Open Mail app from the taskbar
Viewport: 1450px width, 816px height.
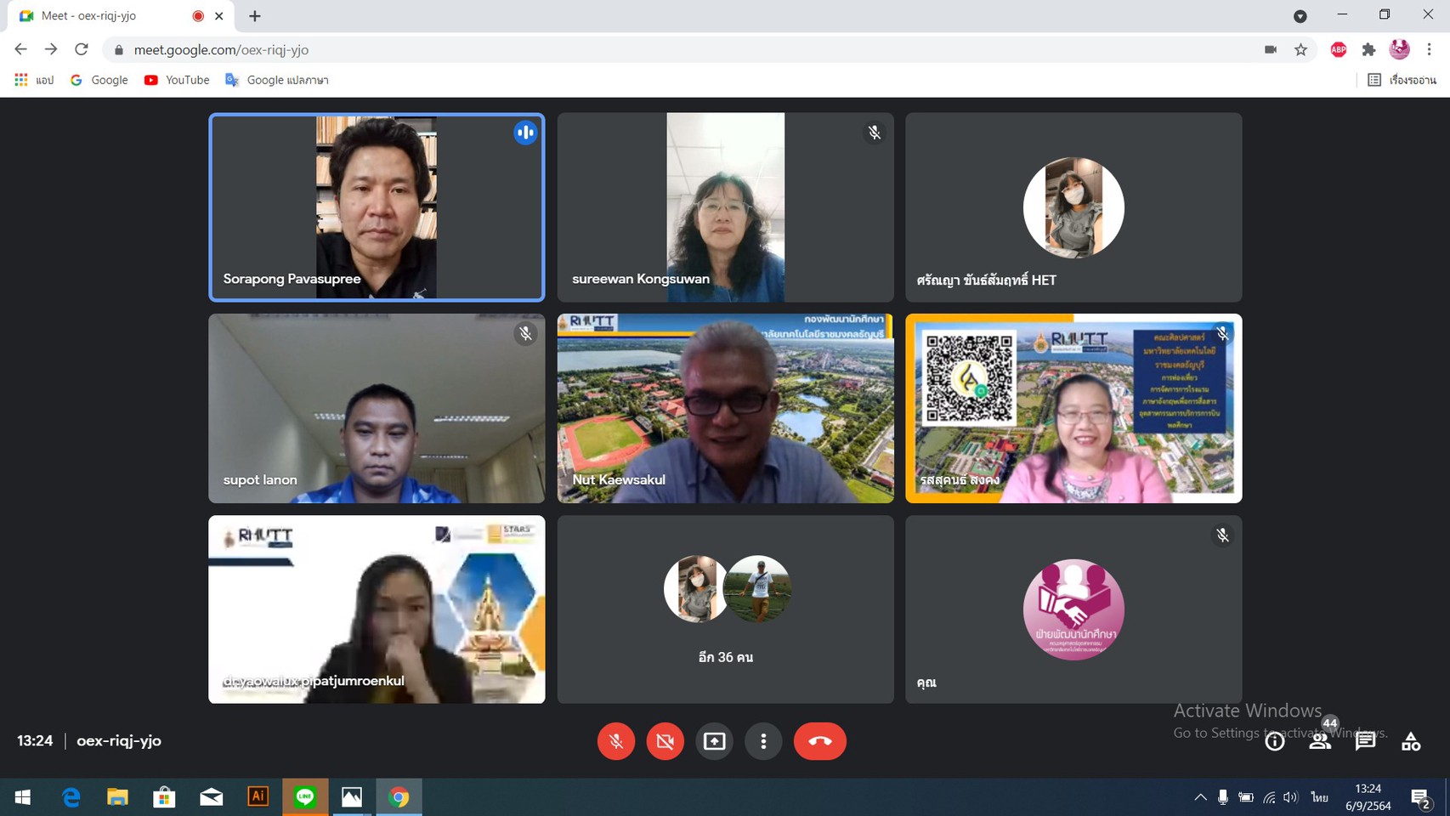tap(211, 797)
